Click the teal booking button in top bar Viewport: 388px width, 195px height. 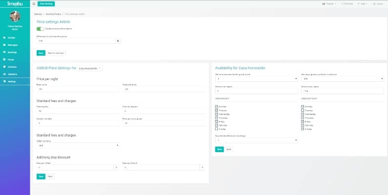coord(46,4)
